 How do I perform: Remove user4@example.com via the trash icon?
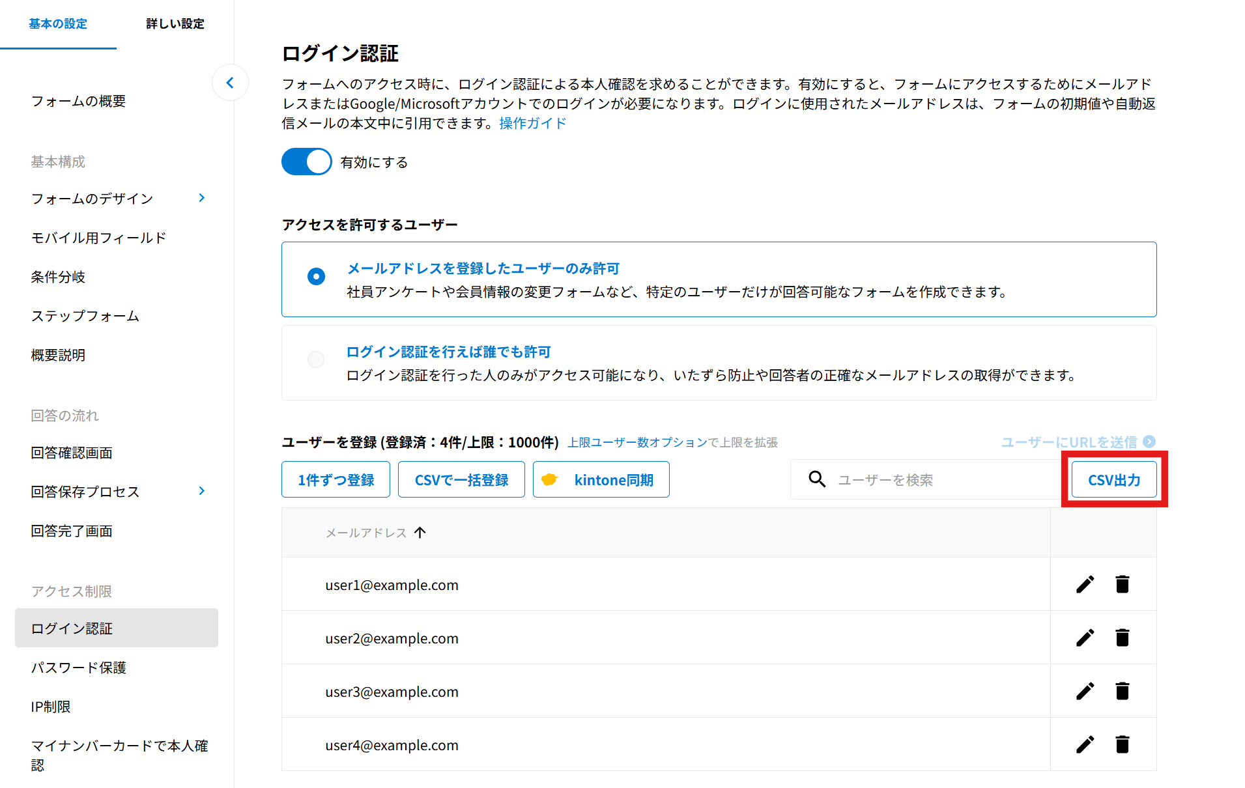pos(1122,744)
